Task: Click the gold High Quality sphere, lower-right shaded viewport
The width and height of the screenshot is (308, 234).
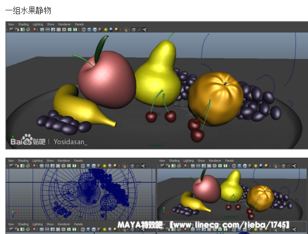Action: click(x=267, y=166)
